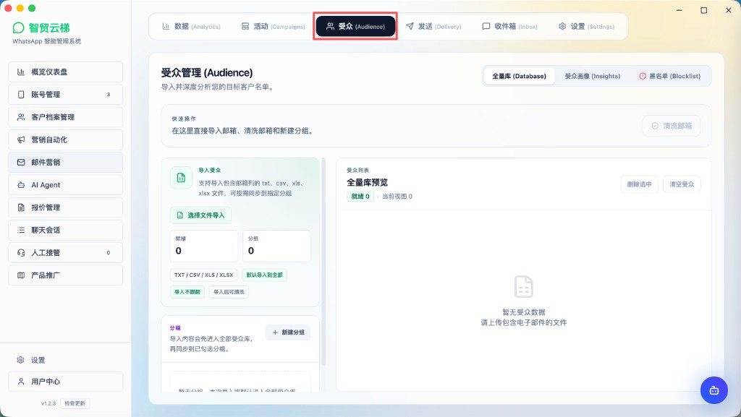Click the 检查更新 button
The height and width of the screenshot is (417, 741).
[75, 403]
